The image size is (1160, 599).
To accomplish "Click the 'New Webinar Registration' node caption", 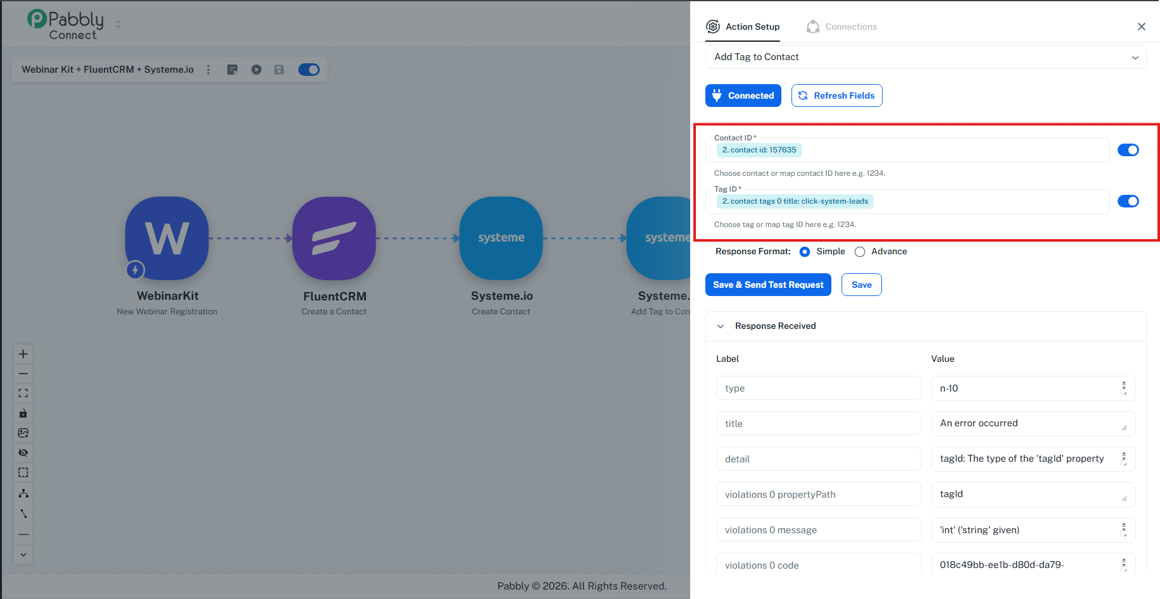I will [x=167, y=312].
